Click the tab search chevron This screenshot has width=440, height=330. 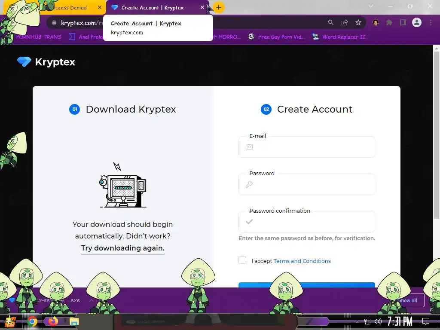(x=371, y=6)
